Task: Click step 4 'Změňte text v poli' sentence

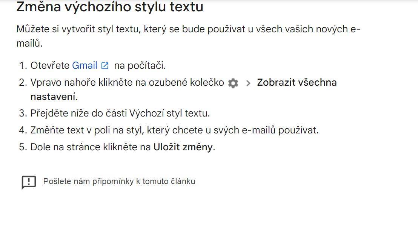Action: [x=175, y=130]
